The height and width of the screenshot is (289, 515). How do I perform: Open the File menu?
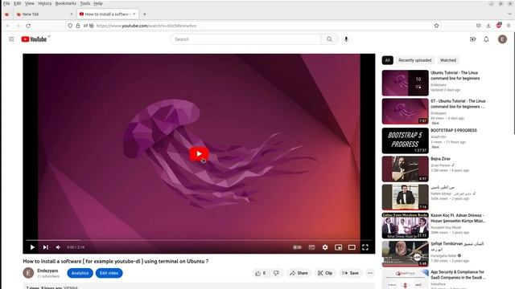pyautogui.click(x=6, y=3)
